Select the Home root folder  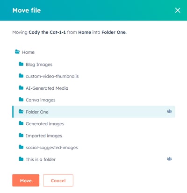click(x=28, y=52)
